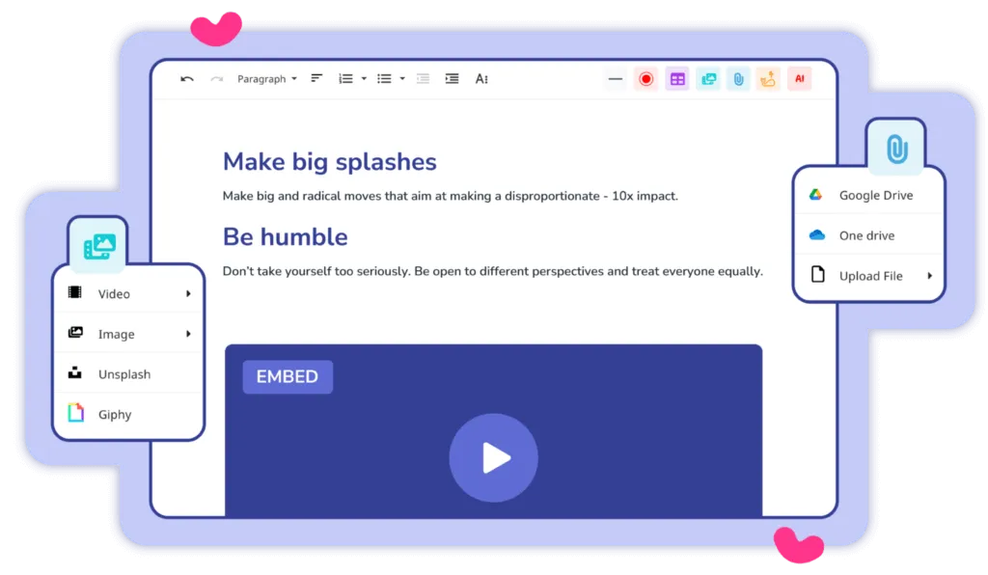The height and width of the screenshot is (575, 988).
Task: Click the Be humble heading
Action: click(286, 236)
